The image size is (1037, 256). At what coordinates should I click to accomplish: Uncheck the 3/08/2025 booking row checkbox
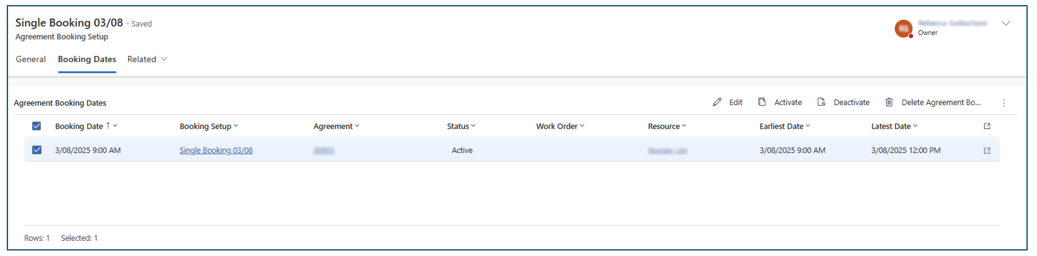(37, 150)
